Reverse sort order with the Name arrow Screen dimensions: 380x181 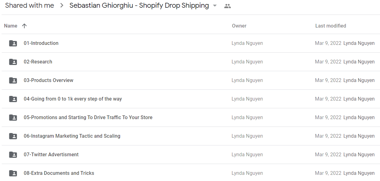click(x=24, y=26)
